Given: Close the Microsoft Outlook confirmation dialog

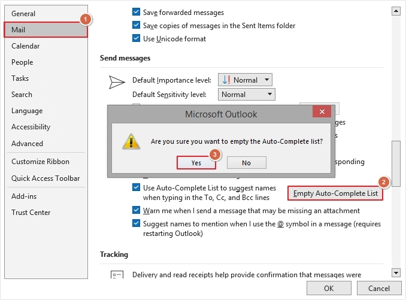Looking at the screenshot, I should tap(322, 111).
